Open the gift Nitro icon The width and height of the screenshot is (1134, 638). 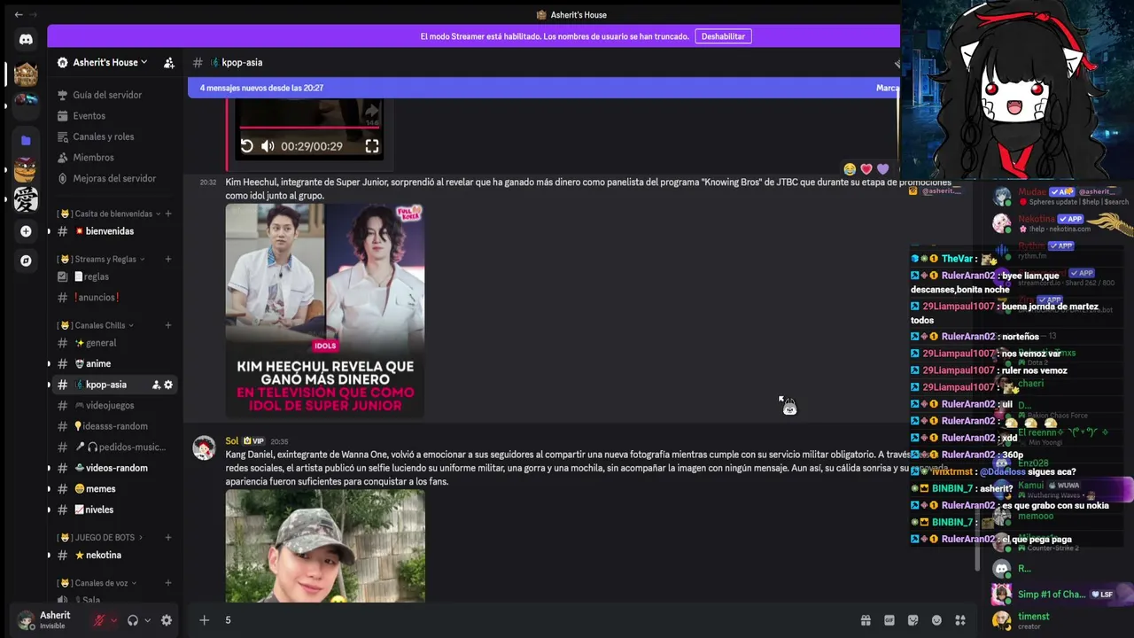pos(866,620)
